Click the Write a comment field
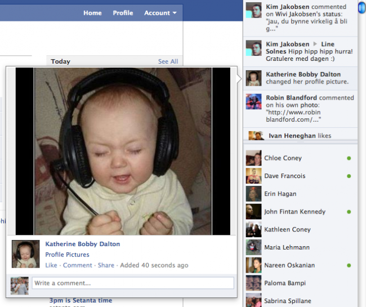The height and width of the screenshot is (307, 366). pos(132,283)
